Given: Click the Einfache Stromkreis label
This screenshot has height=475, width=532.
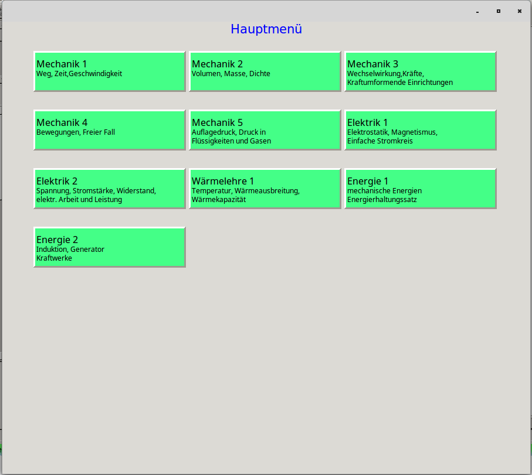Looking at the screenshot, I should pos(384,141).
